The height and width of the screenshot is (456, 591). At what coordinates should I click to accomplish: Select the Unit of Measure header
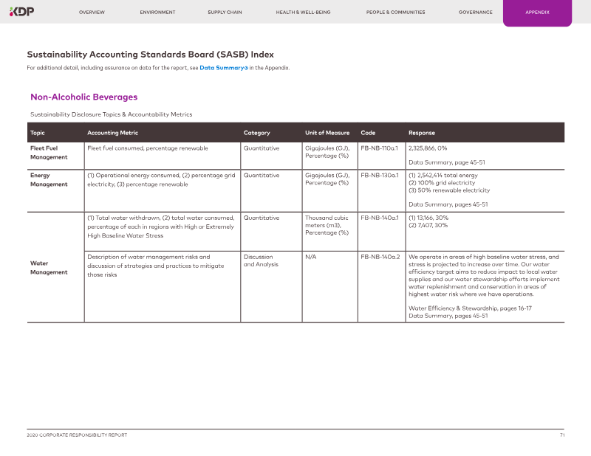coord(327,133)
